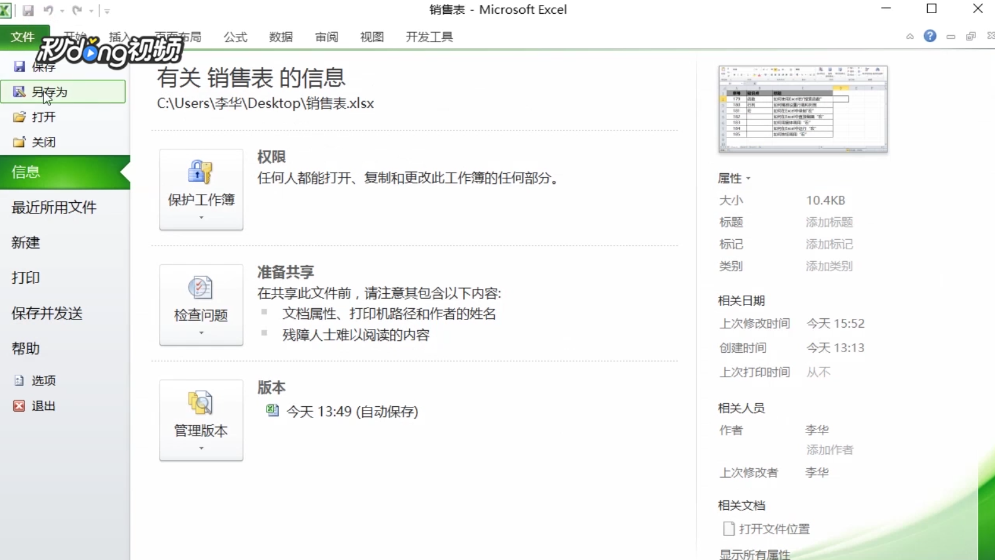Viewport: 995px width, 560px height.
Task: Click the Redo arrow in the quick access toolbar
Action: click(x=77, y=10)
